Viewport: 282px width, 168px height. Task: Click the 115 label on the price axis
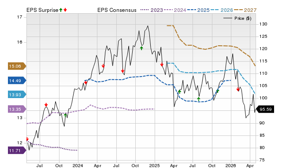263,61
